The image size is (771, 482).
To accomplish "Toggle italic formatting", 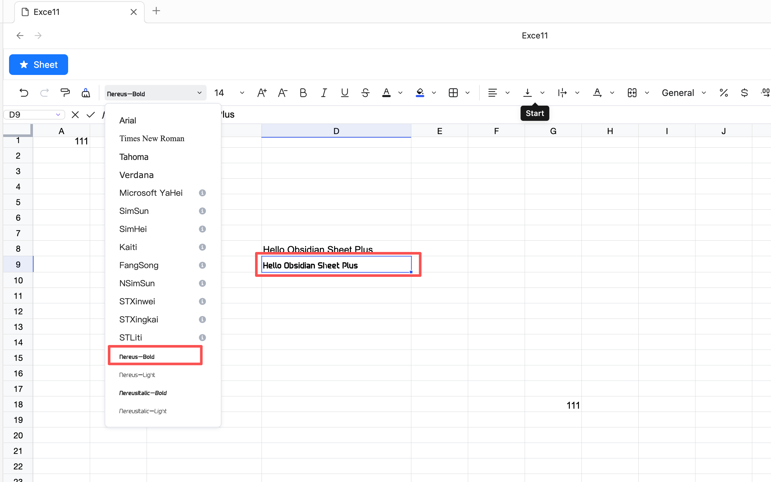I will pos(324,93).
